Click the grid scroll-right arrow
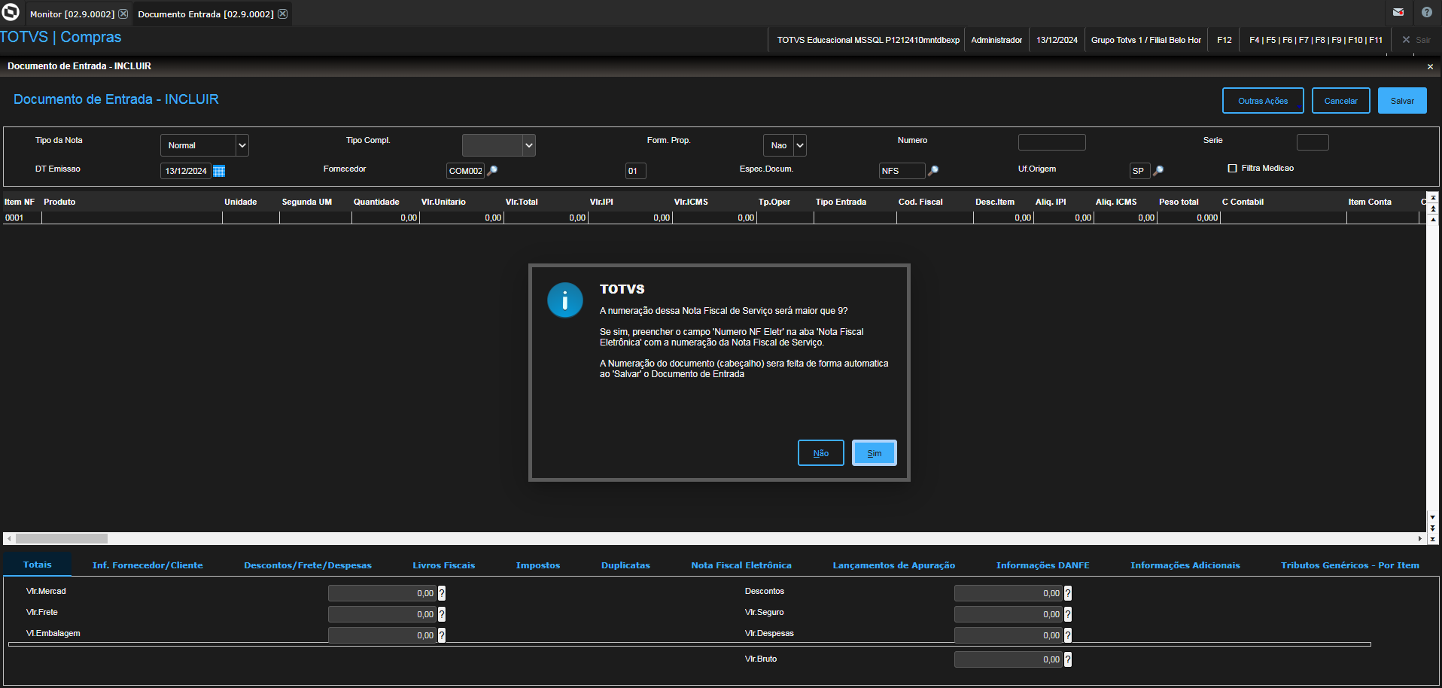1442x688 pixels. 1420,538
